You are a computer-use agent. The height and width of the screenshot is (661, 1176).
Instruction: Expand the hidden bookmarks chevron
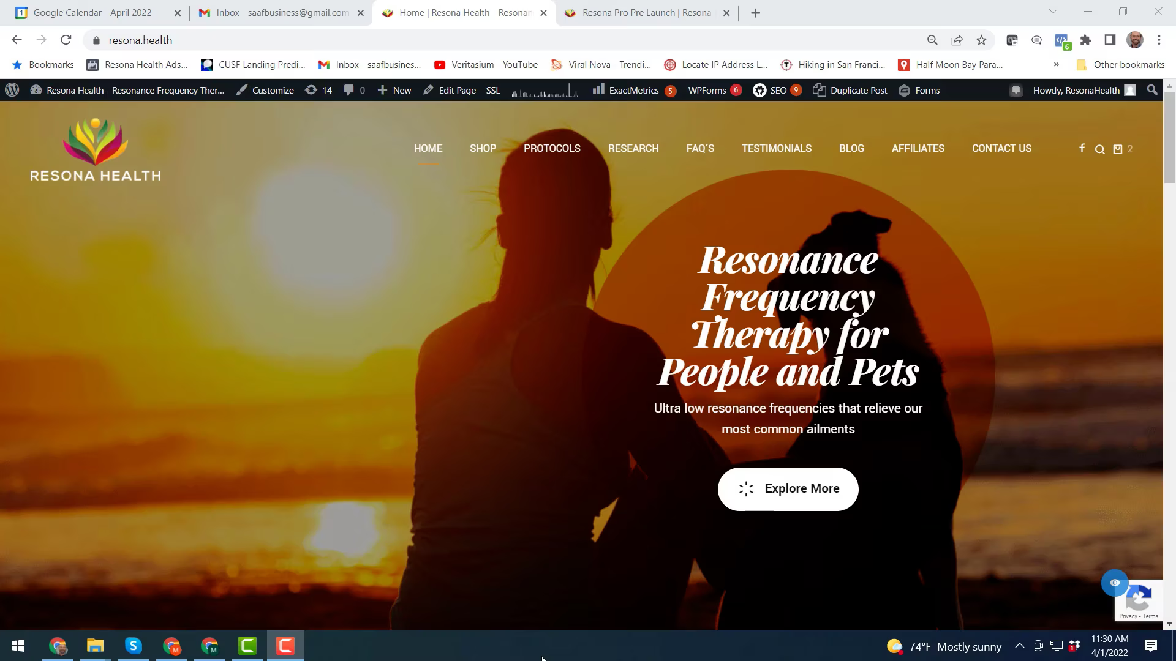1056,64
